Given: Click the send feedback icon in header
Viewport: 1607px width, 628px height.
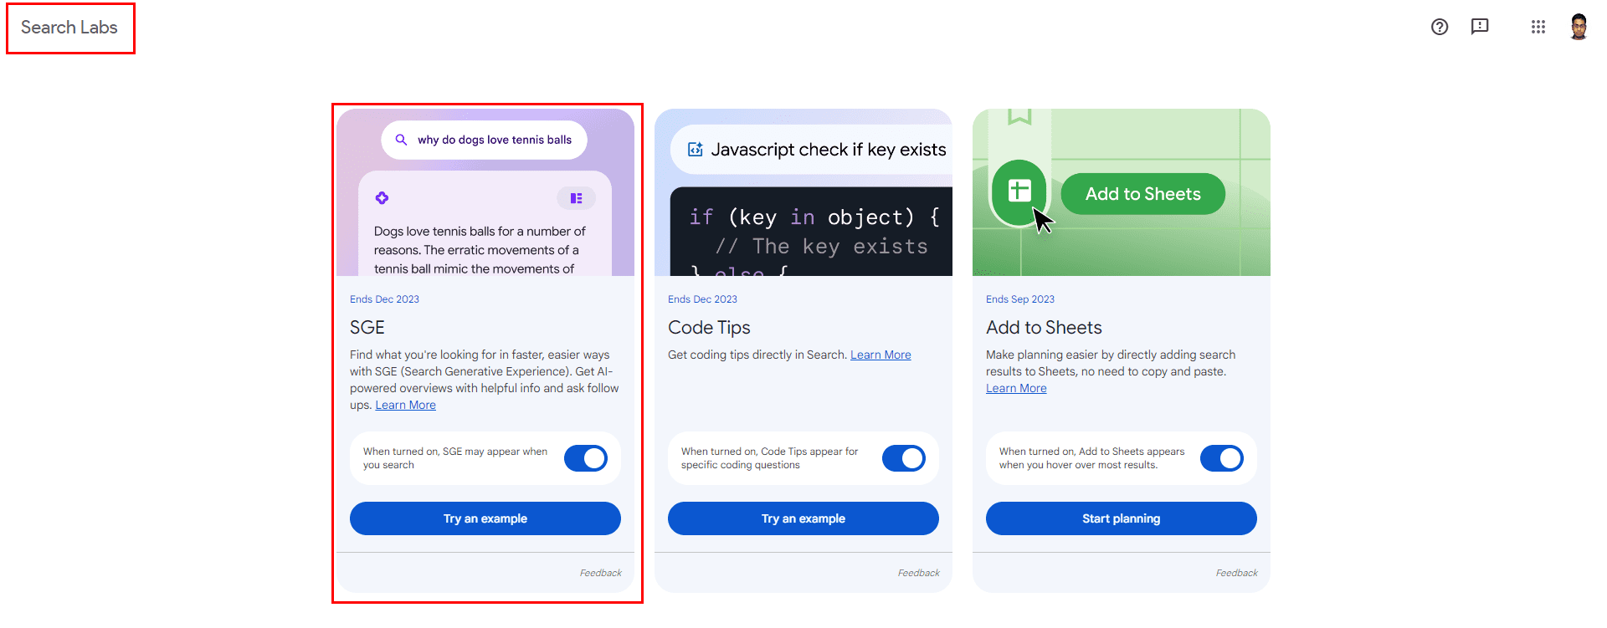Looking at the screenshot, I should tap(1480, 27).
